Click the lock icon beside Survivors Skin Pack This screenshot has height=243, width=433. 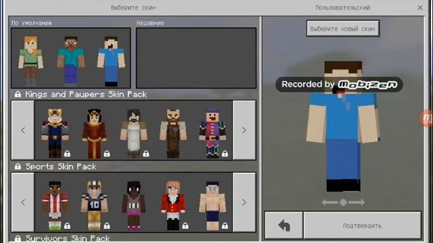(18, 238)
